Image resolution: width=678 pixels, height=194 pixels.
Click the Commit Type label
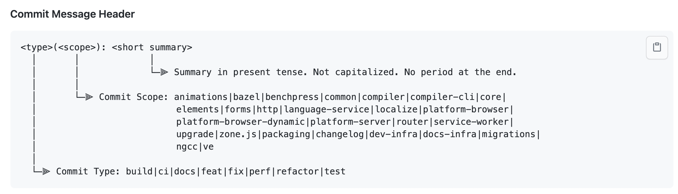[x=88, y=171]
